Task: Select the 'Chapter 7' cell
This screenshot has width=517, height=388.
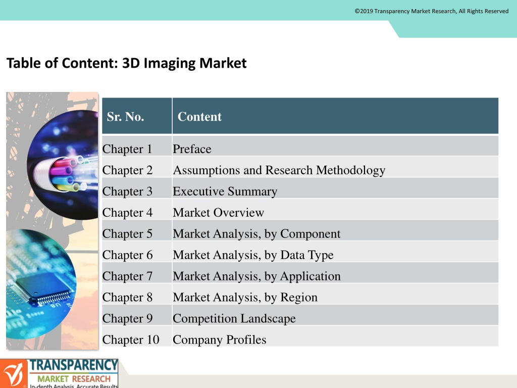Action: 137,273
